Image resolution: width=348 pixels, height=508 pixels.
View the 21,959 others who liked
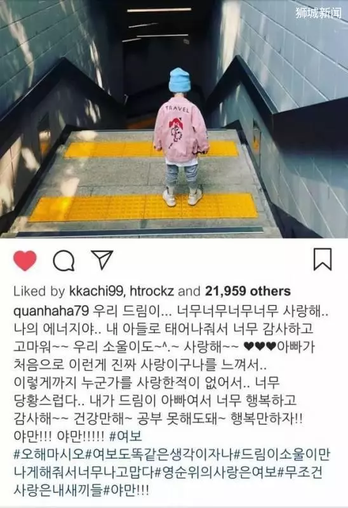click(248, 291)
